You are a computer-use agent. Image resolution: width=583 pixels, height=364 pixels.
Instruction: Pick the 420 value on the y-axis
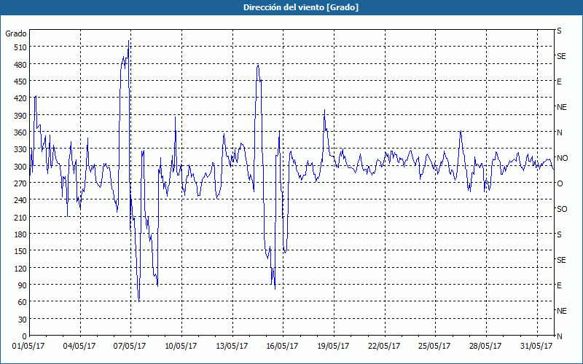pyautogui.click(x=20, y=98)
